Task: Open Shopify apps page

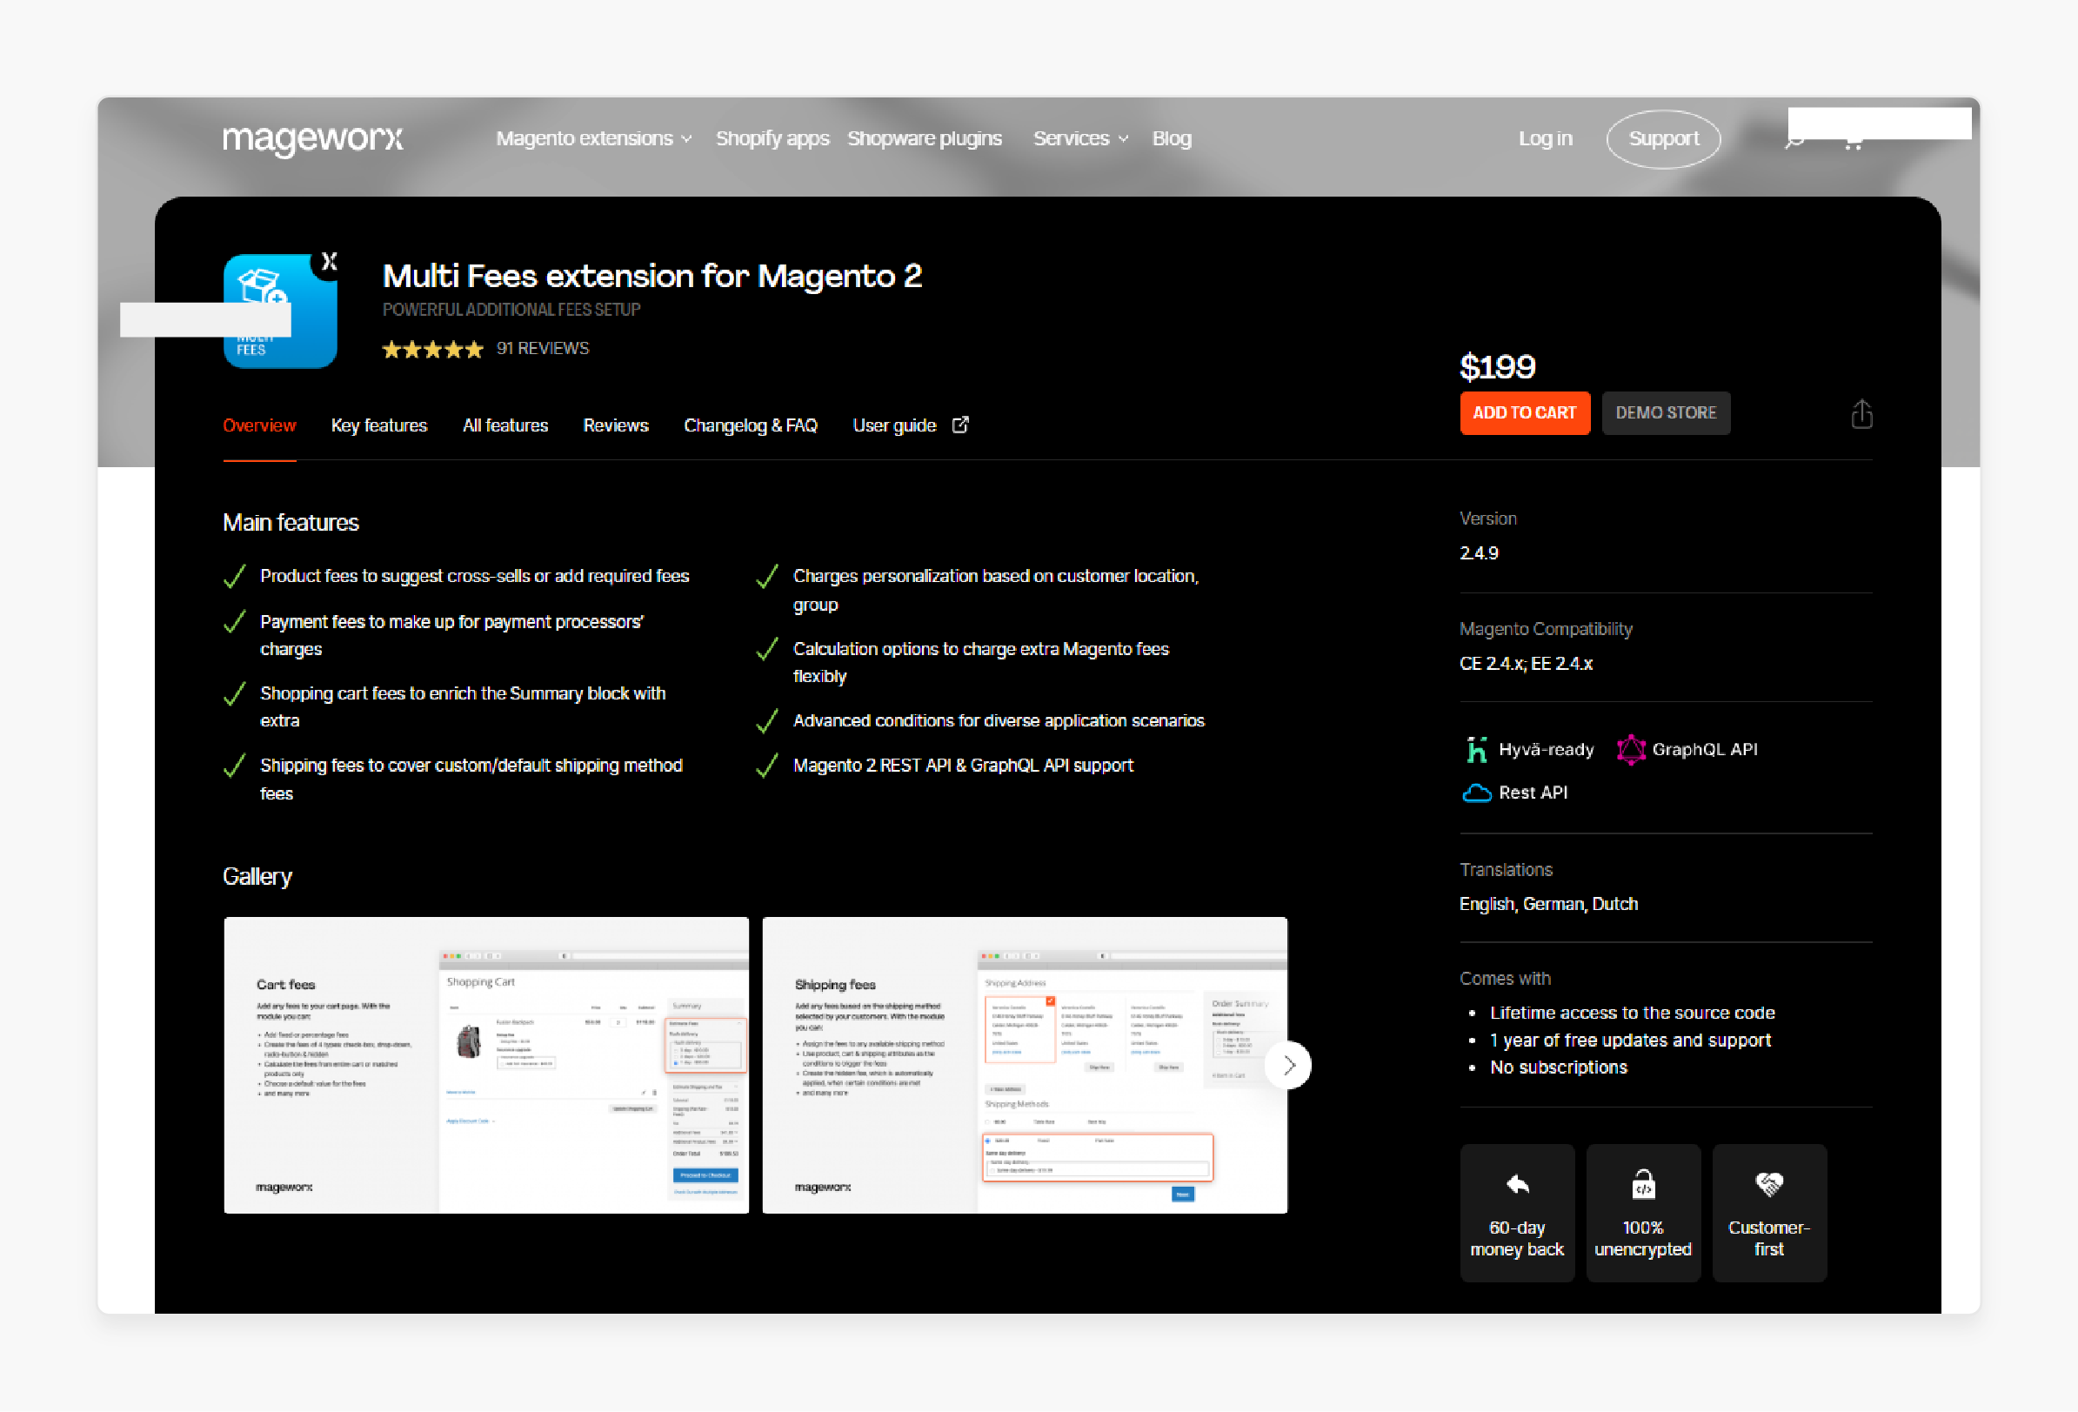Action: 772,138
